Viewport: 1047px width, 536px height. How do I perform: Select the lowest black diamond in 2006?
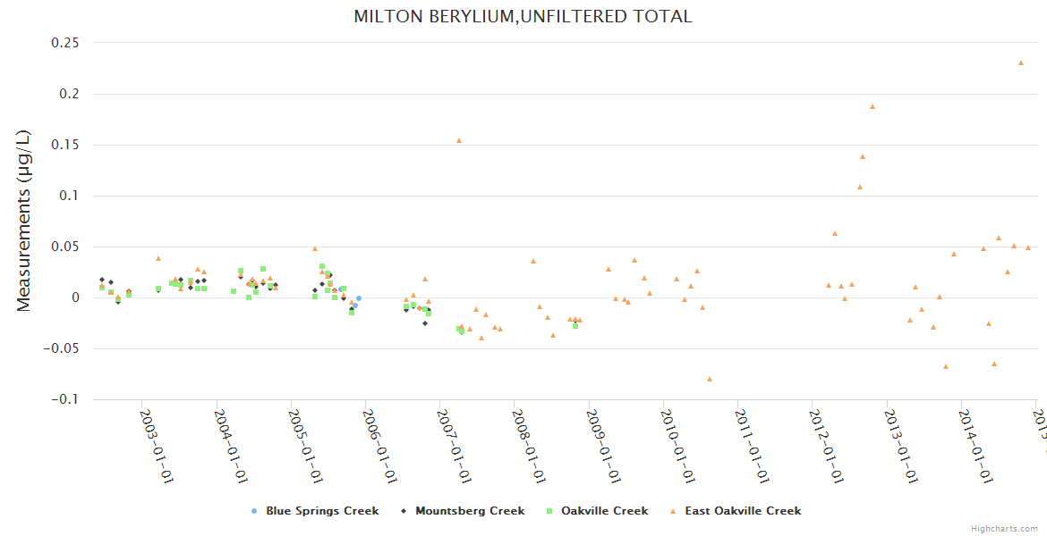pyautogui.click(x=425, y=323)
